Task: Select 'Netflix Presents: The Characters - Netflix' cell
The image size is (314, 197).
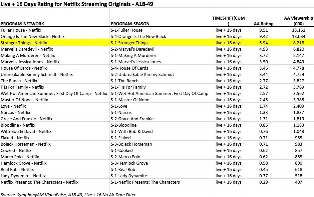Action: [39, 182]
